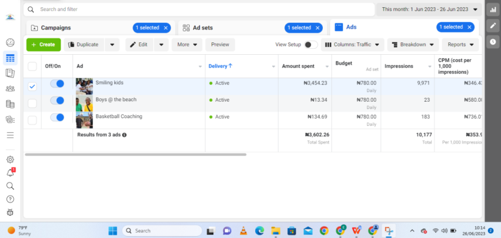Image resolution: width=501 pixels, height=238 pixels.
Task: Sort by the Delivery column header
Action: pos(220,66)
